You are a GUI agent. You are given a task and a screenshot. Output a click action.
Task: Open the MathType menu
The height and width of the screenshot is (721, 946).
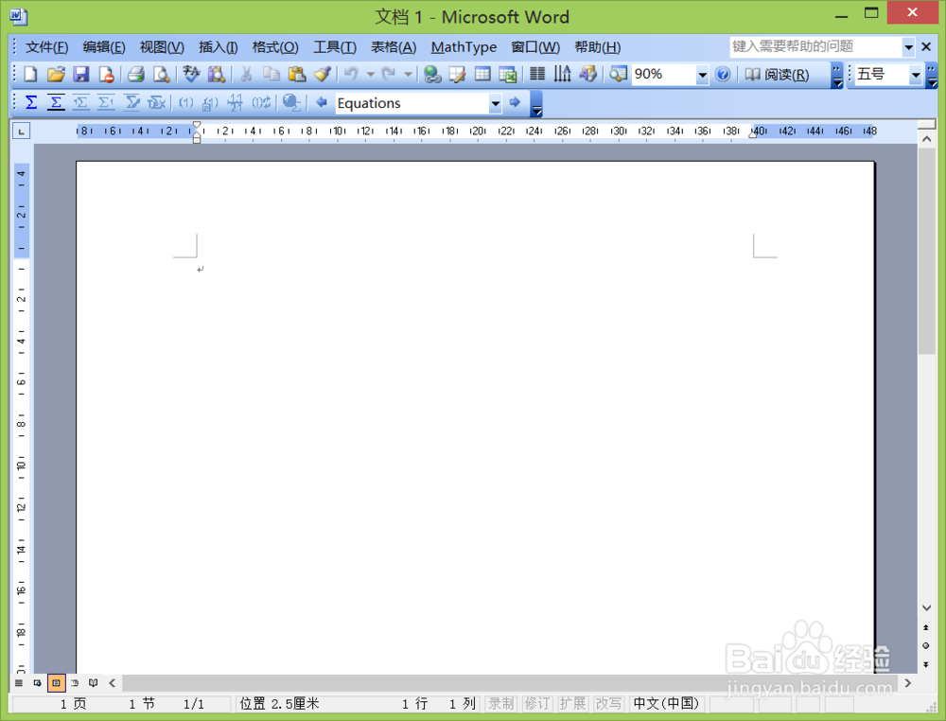pos(464,47)
